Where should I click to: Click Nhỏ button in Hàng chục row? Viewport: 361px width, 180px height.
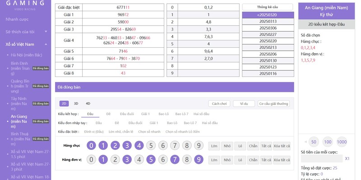point(227,146)
